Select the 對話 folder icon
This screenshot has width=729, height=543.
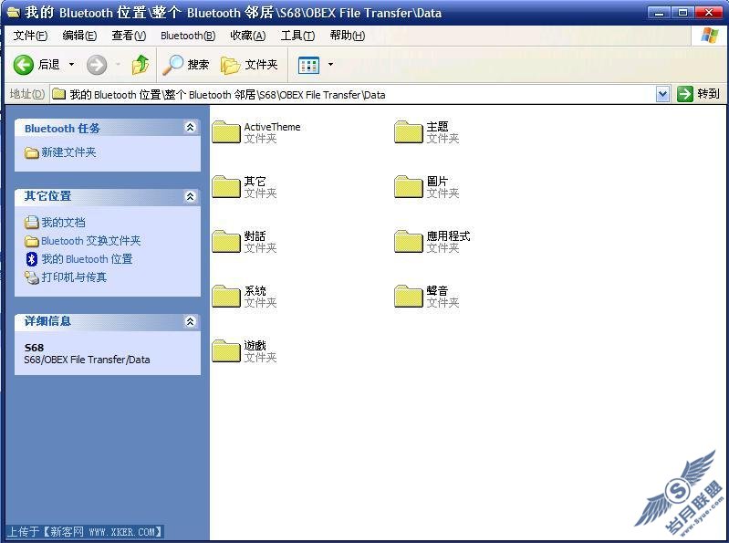(x=226, y=241)
